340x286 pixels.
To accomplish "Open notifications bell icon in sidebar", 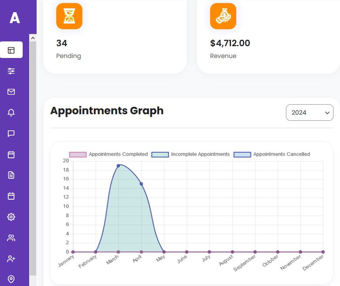I will 11,112.
